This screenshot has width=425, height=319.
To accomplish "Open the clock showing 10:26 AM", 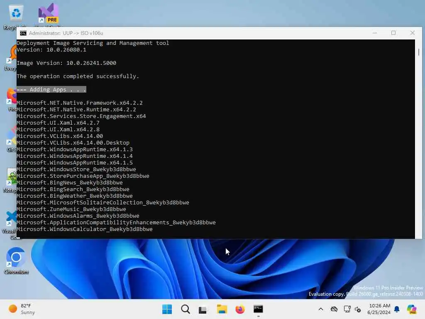I will pos(379,309).
